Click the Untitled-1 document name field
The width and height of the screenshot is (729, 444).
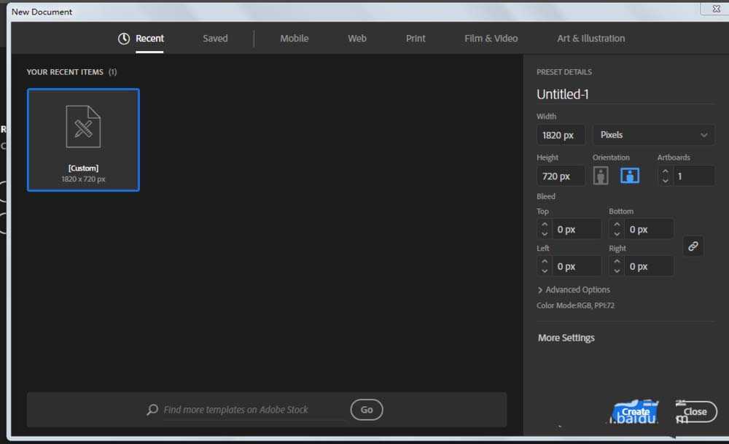click(624, 94)
